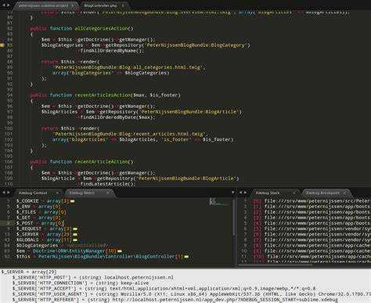Go to next tab in Xdebug Context pane
This screenshot has width=371, height=303.
9,193
